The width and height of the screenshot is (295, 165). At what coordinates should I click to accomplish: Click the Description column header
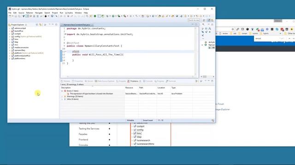click(x=92, y=88)
